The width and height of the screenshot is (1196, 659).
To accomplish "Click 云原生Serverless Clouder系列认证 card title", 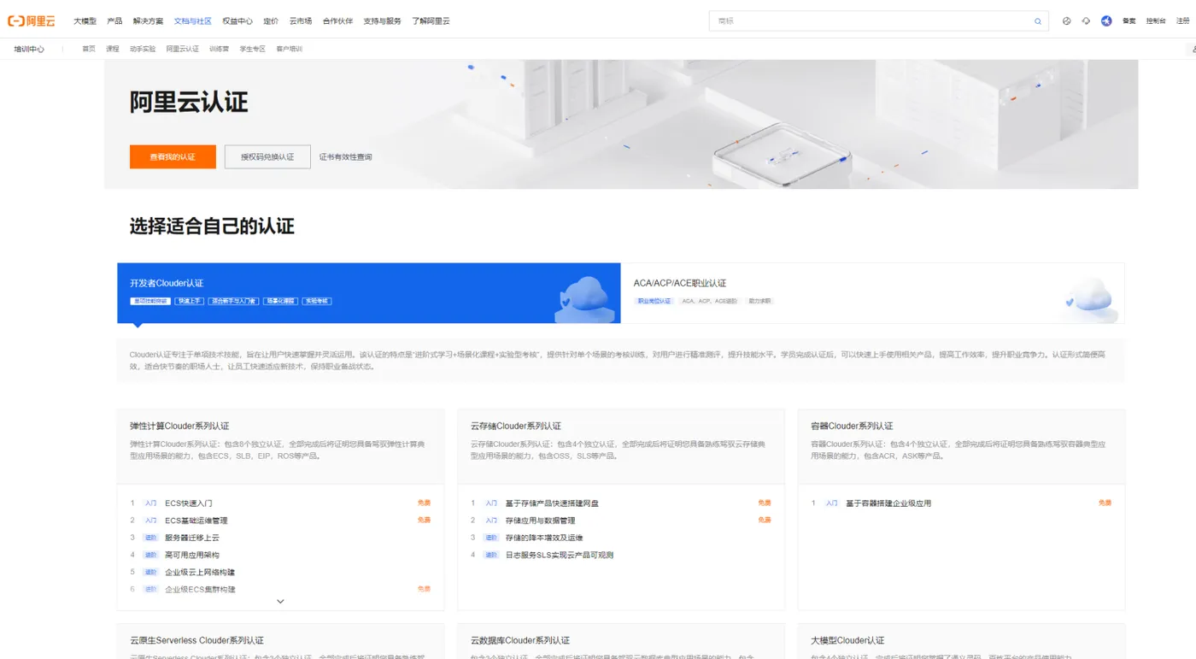I will [196, 640].
